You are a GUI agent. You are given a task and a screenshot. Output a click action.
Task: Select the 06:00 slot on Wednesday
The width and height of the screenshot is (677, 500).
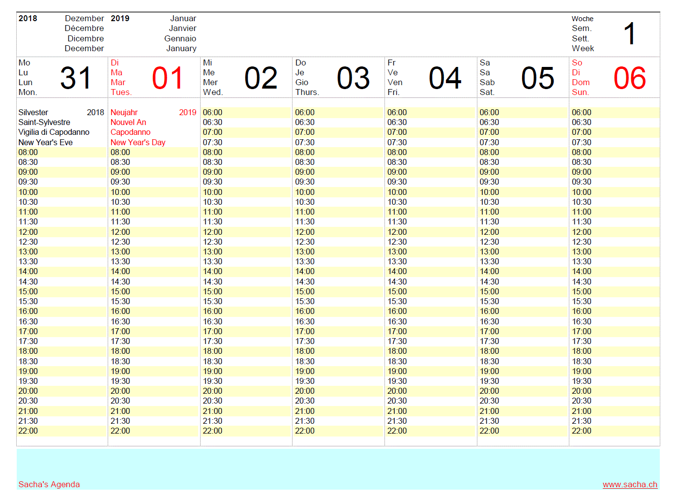[246, 112]
